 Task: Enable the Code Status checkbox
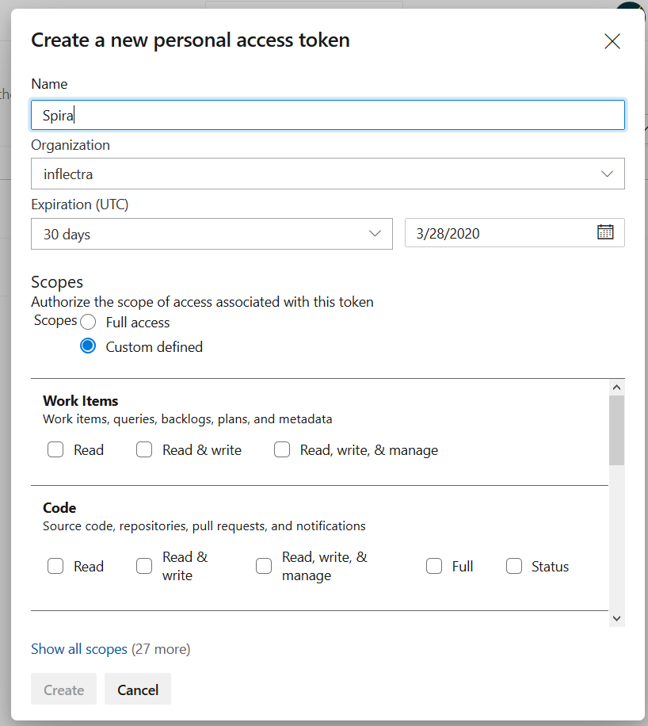514,566
